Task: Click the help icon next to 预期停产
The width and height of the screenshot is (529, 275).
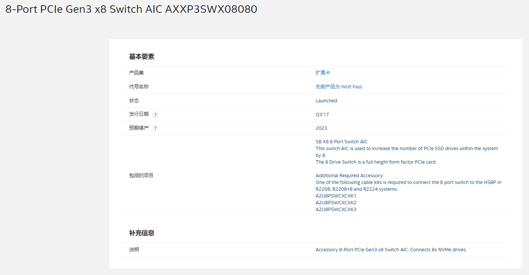Action: coord(155,128)
